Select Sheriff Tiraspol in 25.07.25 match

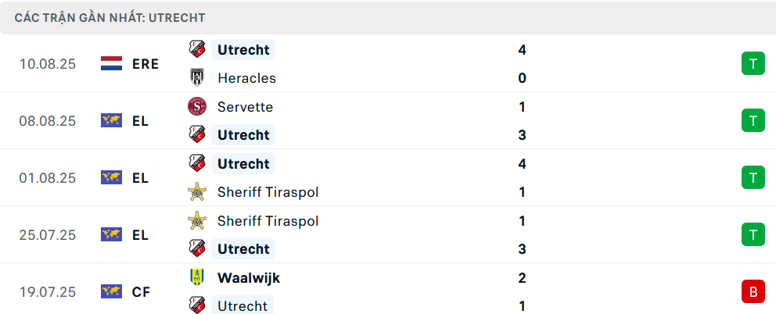pos(268,220)
